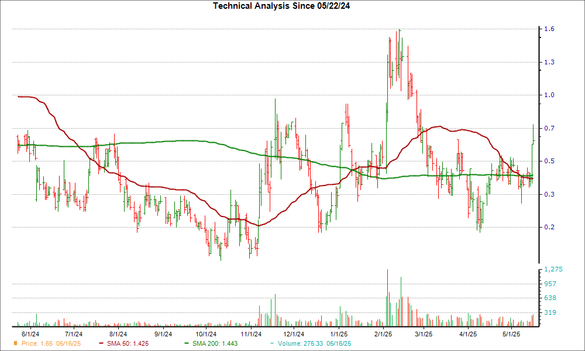The height and width of the screenshot is (351, 585).
Task: Click the 11/1/24 date axis label
Action: [251, 334]
